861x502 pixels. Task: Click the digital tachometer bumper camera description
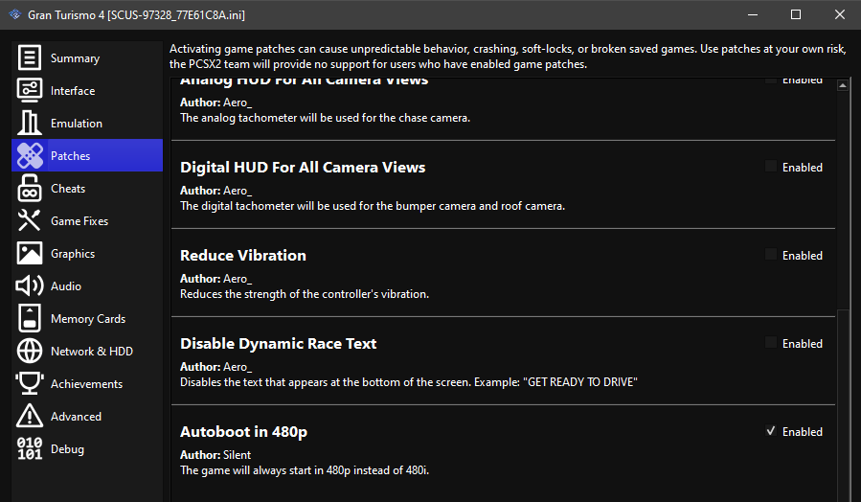point(373,206)
